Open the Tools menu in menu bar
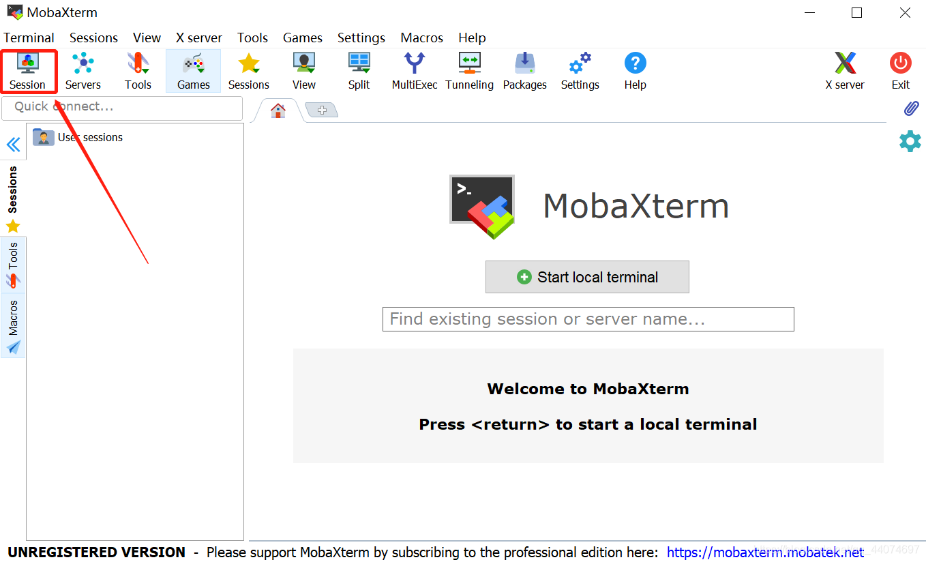The height and width of the screenshot is (562, 926). pyautogui.click(x=252, y=38)
